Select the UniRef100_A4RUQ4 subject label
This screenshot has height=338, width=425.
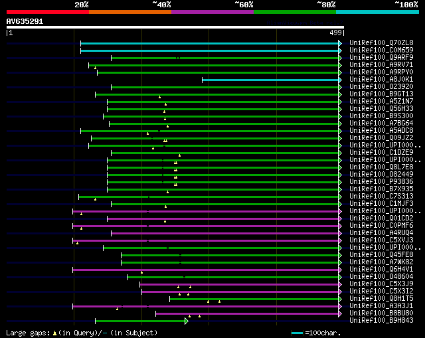coord(381,233)
